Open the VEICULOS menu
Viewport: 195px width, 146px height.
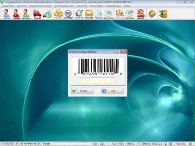pos(22,6)
